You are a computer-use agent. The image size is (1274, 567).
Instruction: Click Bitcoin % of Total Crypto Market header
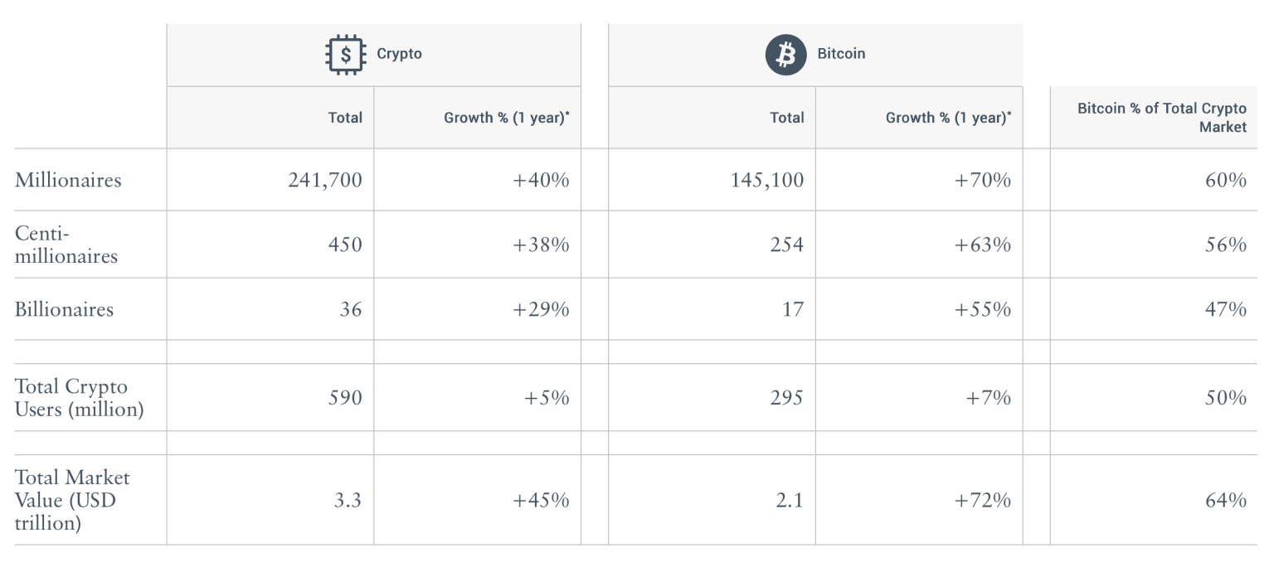pyautogui.click(x=1161, y=118)
